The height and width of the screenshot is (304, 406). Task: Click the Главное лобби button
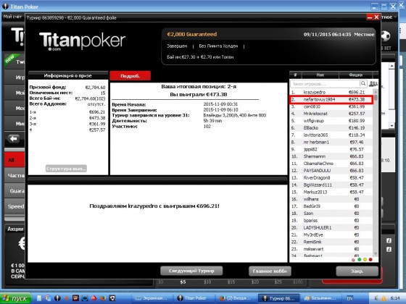coord(270,271)
